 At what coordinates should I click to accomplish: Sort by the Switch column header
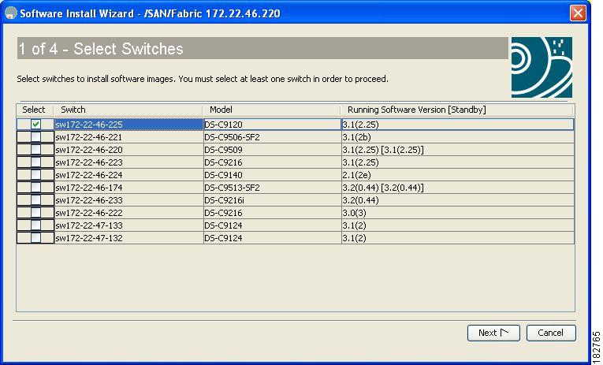[128, 110]
